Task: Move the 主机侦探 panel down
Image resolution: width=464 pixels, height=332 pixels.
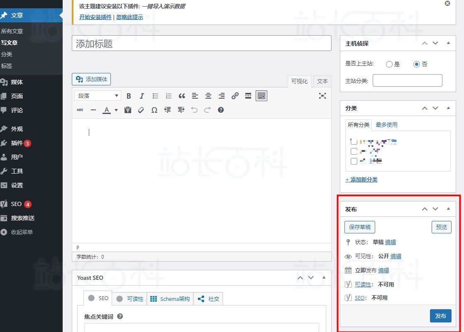Action: [x=435, y=43]
